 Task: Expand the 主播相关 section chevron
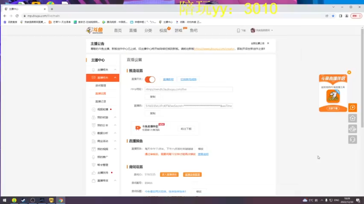pos(115,70)
